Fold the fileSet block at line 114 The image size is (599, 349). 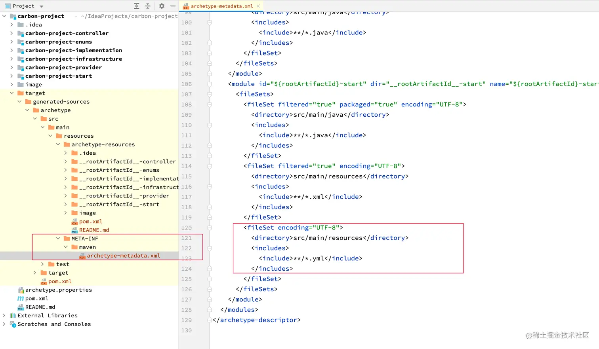tap(210, 166)
